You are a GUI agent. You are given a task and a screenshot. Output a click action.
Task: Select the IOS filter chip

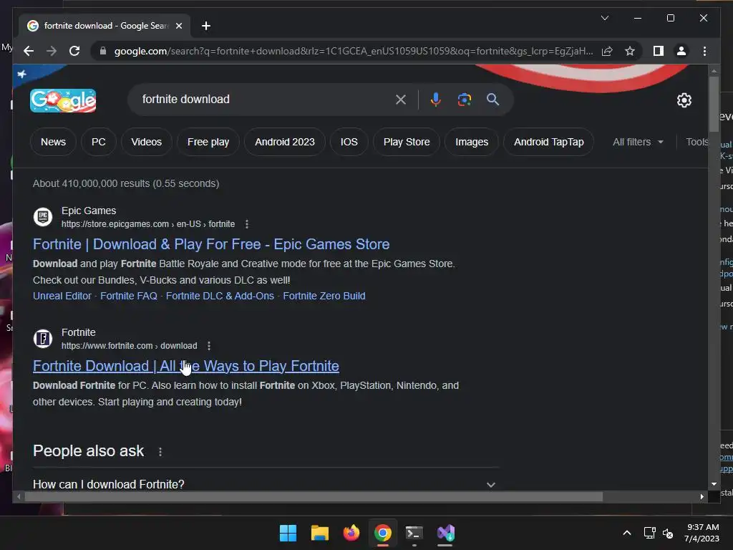pyautogui.click(x=349, y=142)
